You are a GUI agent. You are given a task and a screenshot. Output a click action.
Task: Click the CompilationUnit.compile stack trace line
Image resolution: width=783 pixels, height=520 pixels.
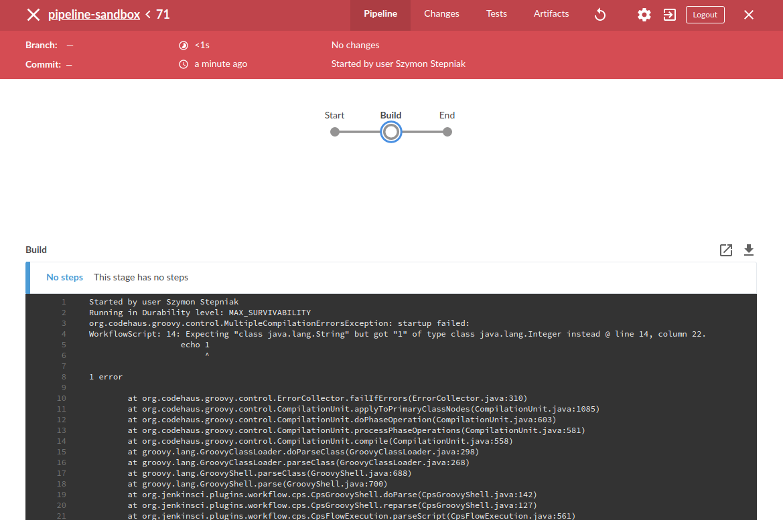[x=320, y=441]
